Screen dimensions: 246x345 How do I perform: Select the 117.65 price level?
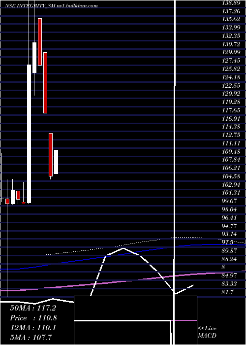(x=231, y=110)
